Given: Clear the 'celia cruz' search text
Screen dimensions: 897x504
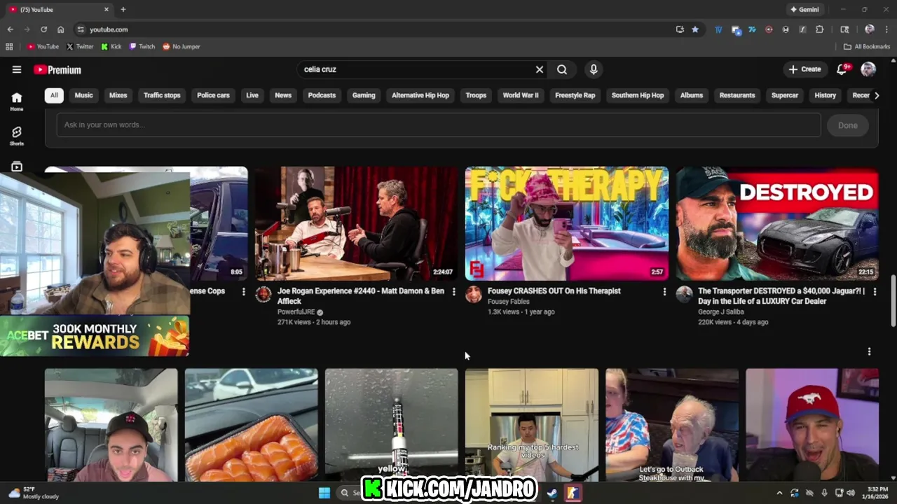Looking at the screenshot, I should click(540, 69).
